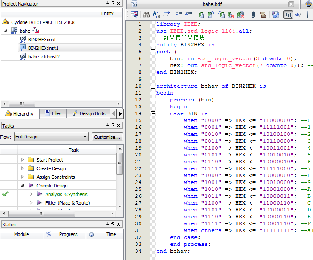Click the Customize... button
The image size is (313, 260).
pos(107,137)
